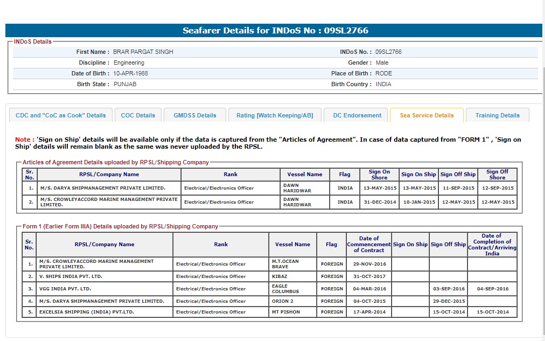The height and width of the screenshot is (341, 545).
Task: Click the Sign On Shore column header
Action: click(379, 175)
